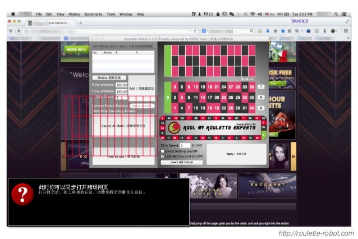Open the Window menu
358x239 pixels.
click(126, 14)
